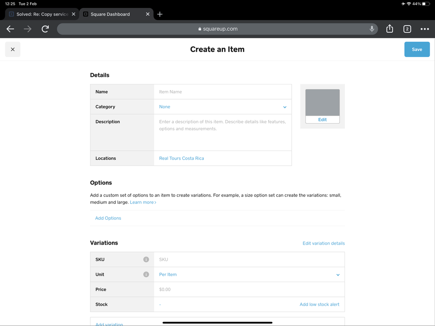Close the Square Dashboard tab
435x326 pixels.
click(x=148, y=14)
